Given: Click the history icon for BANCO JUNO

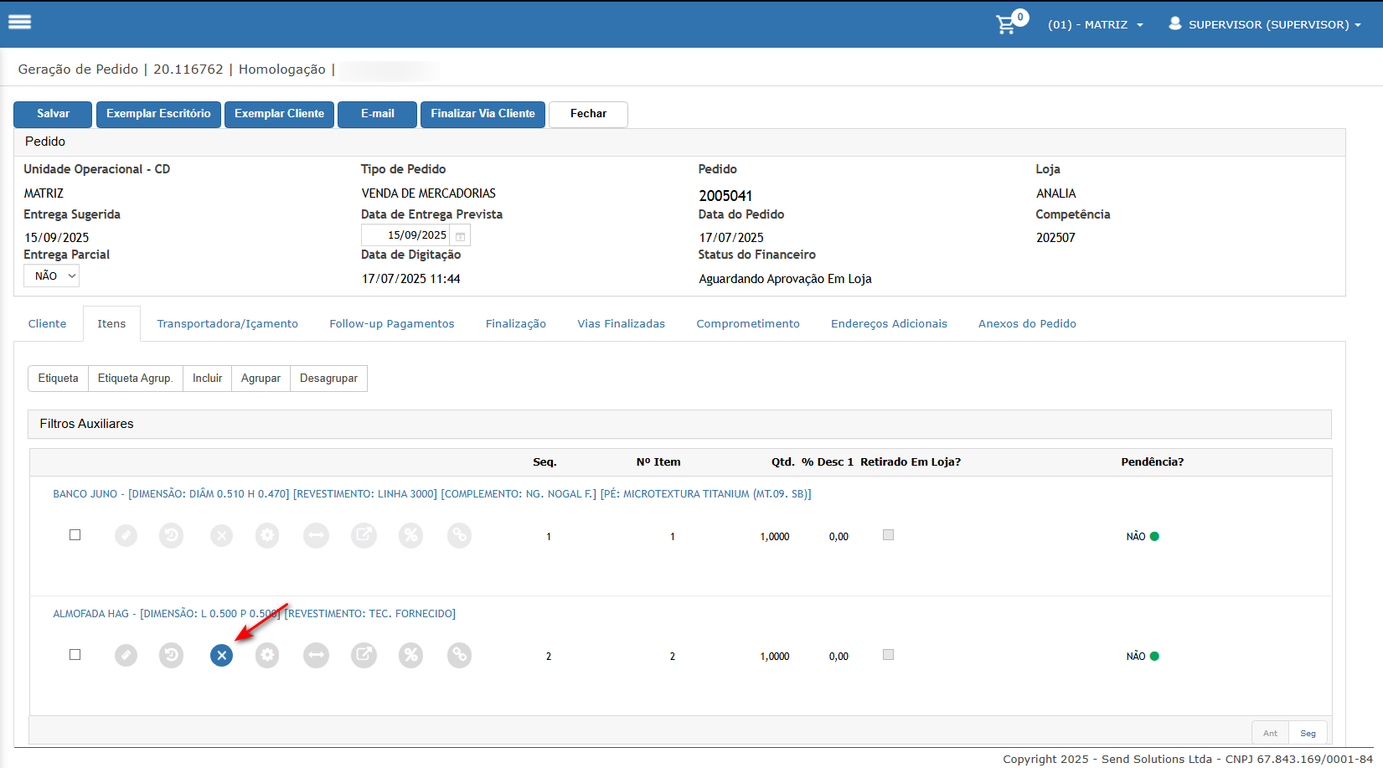Looking at the screenshot, I should 172,536.
